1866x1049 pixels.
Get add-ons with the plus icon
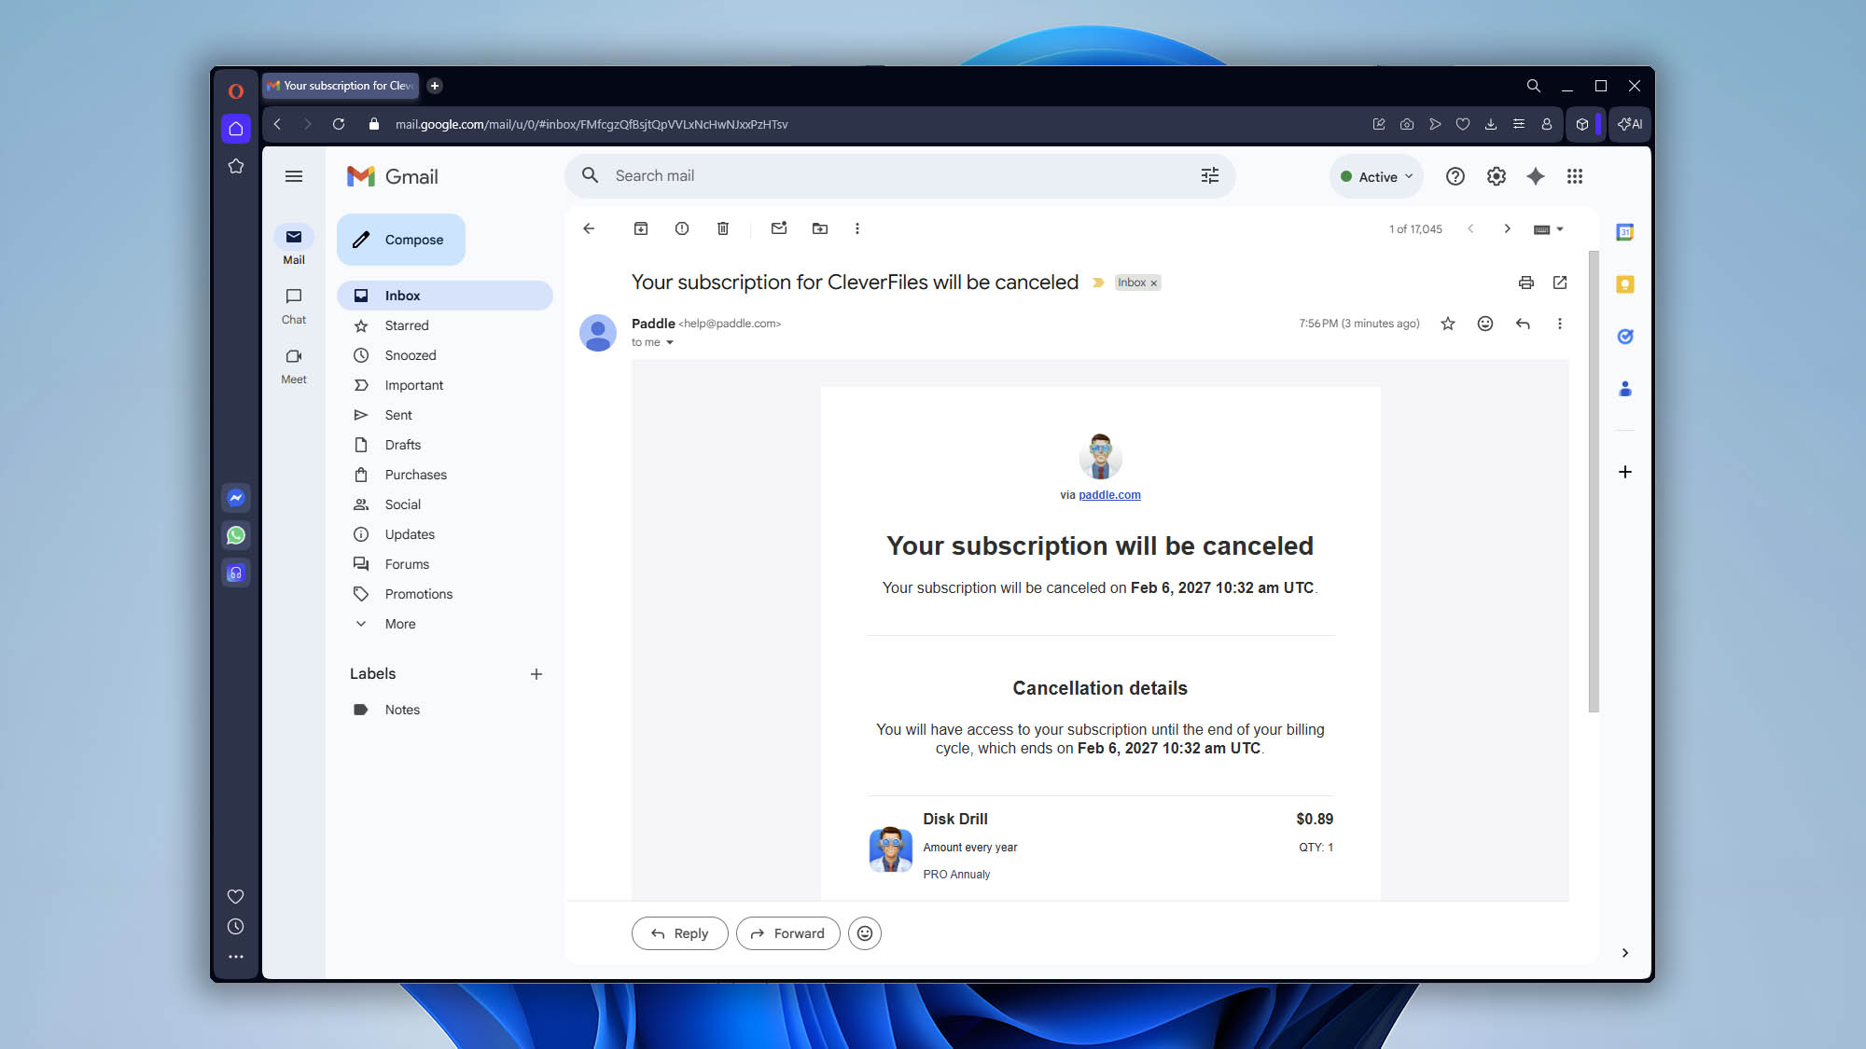click(x=1625, y=472)
